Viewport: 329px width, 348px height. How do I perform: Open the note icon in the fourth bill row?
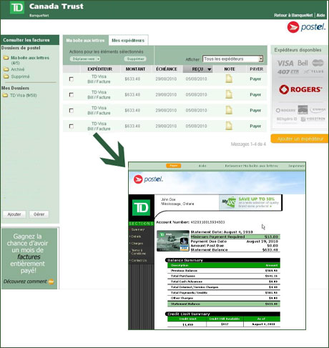(x=229, y=126)
